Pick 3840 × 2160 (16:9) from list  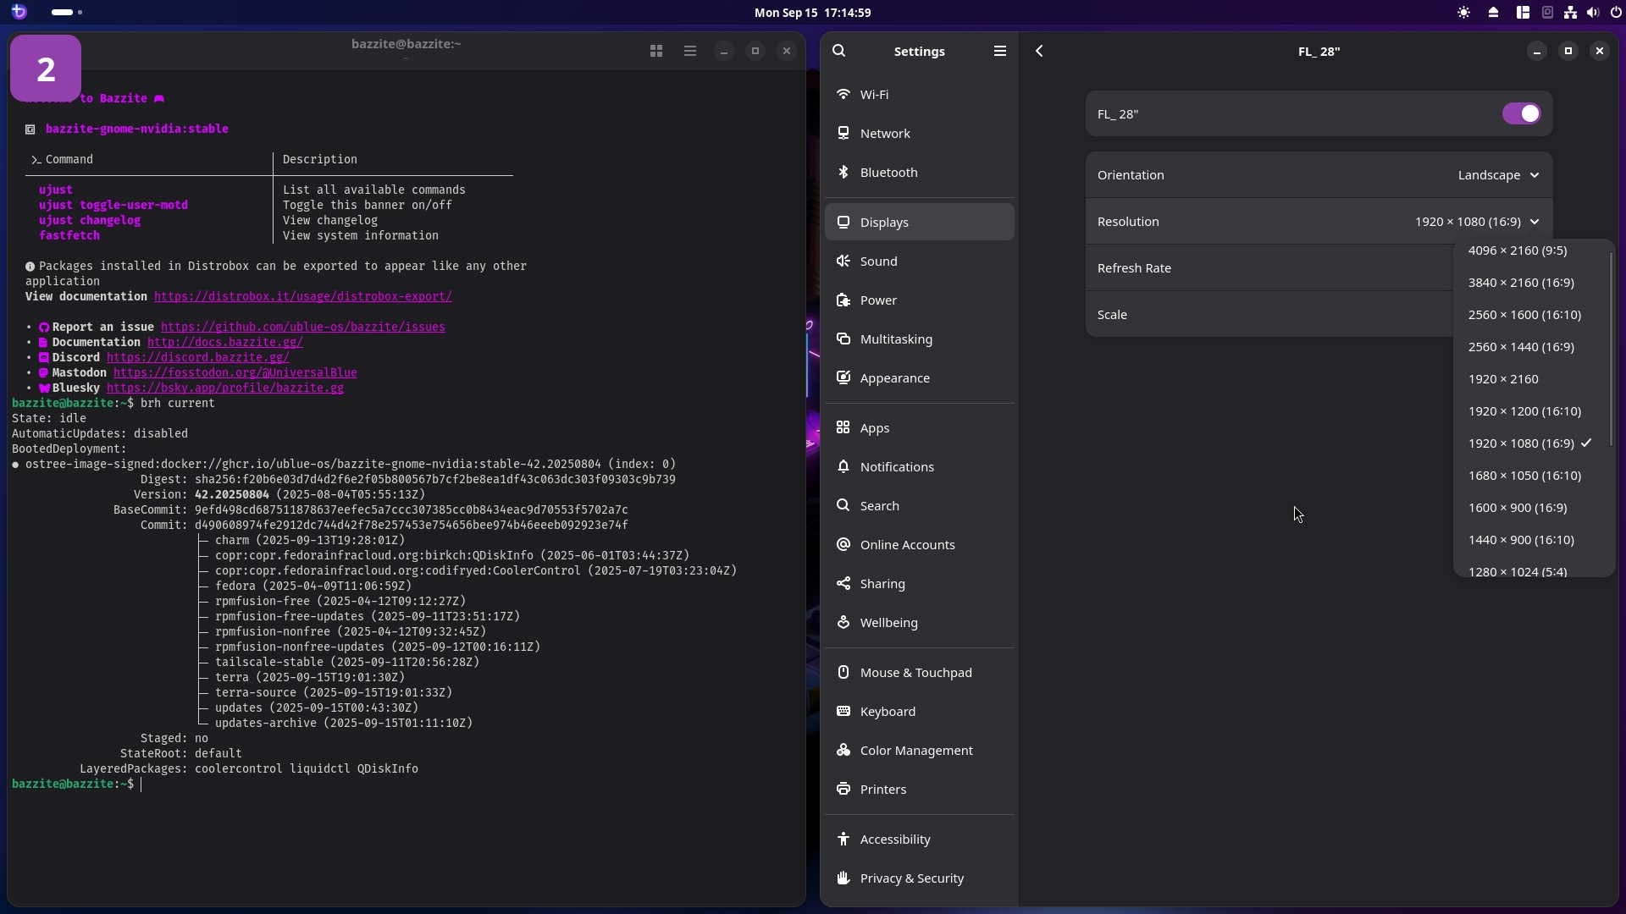[1521, 283]
